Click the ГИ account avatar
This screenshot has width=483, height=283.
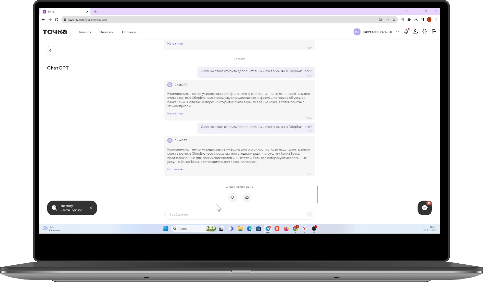tap(357, 32)
